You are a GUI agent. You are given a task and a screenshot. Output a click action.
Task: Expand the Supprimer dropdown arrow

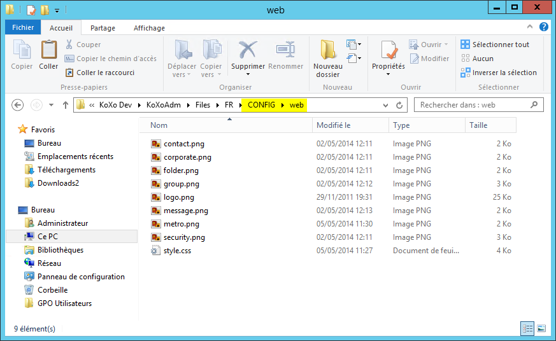point(248,74)
